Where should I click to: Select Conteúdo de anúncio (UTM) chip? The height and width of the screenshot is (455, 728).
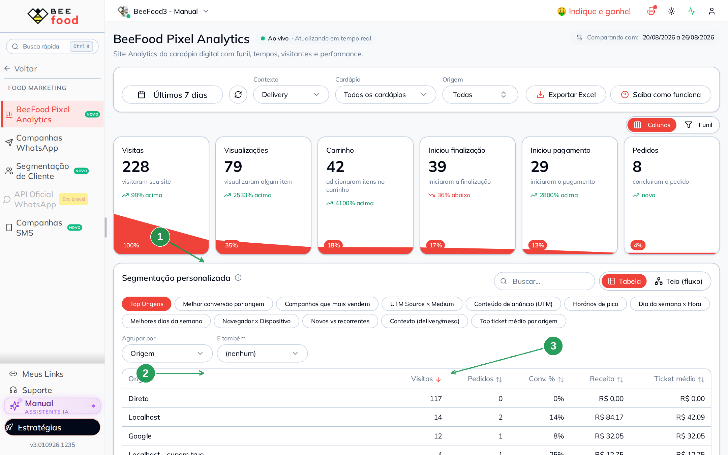tap(513, 304)
